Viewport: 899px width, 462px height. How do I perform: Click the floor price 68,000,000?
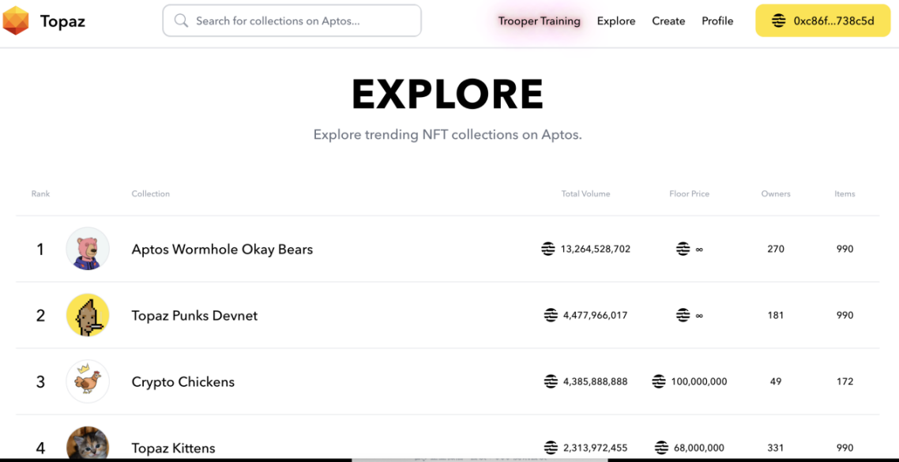(x=699, y=449)
